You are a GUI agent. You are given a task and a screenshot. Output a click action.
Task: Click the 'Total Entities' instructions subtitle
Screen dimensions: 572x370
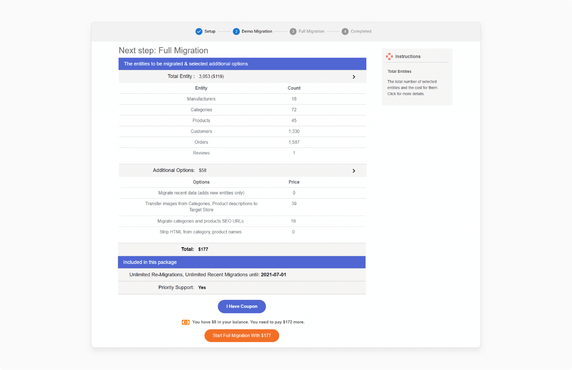399,72
